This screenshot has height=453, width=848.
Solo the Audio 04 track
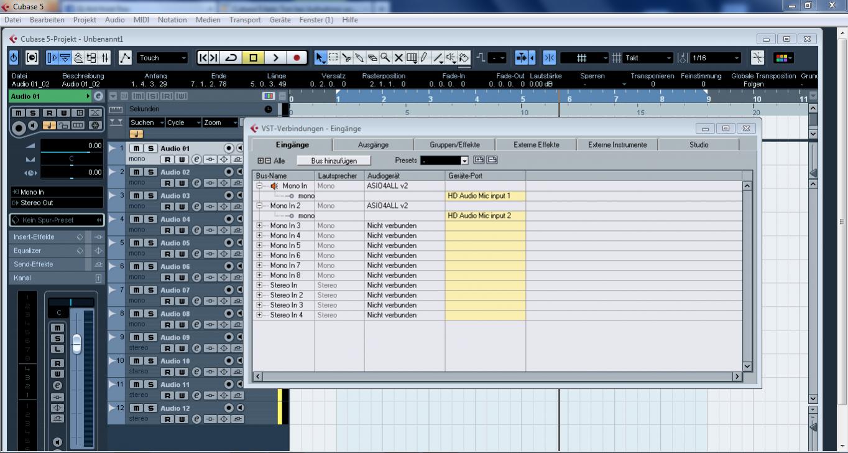[x=150, y=219]
